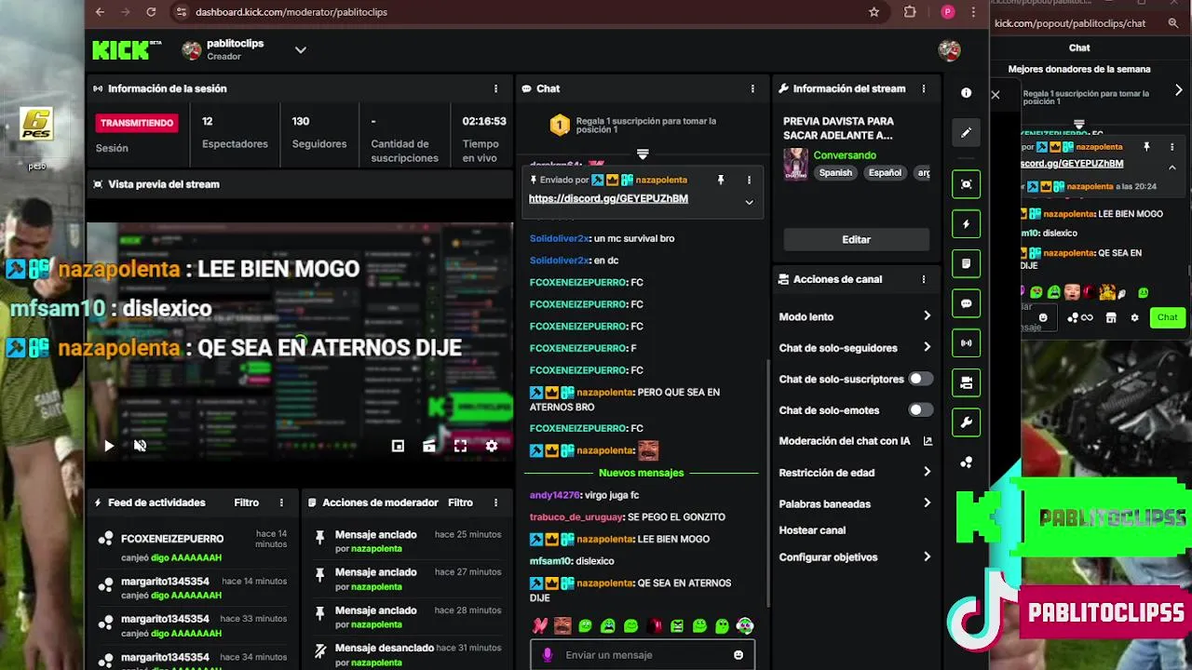Expand Restricción de edad option
The width and height of the screenshot is (1192, 670).
(856, 473)
